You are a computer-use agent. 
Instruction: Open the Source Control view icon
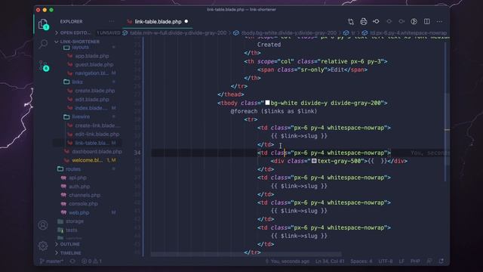(x=44, y=66)
